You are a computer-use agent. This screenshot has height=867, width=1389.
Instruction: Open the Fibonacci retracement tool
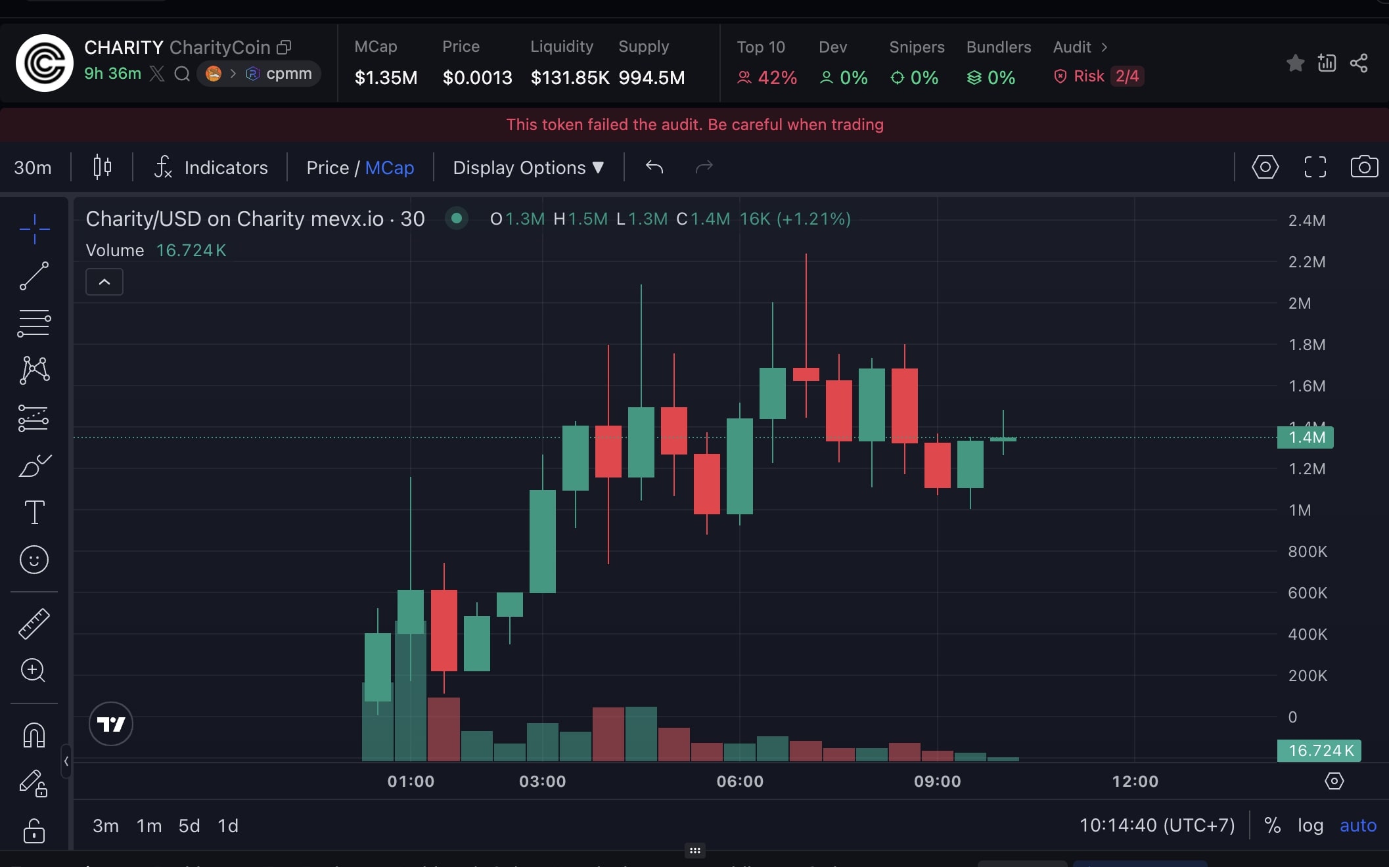34,323
